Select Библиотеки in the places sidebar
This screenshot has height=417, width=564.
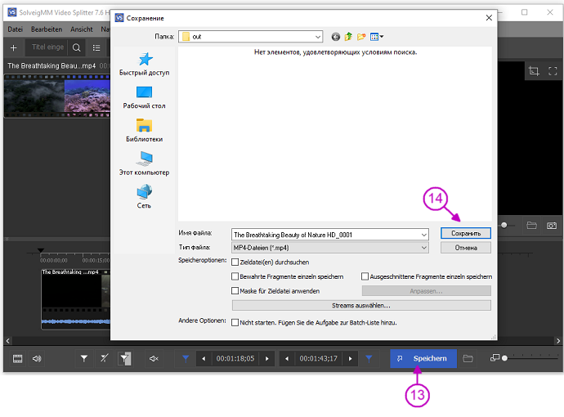(x=144, y=131)
